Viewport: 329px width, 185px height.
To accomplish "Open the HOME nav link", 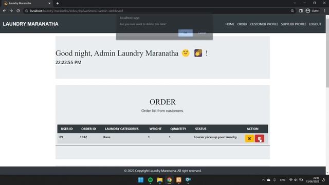I will pos(230,24).
